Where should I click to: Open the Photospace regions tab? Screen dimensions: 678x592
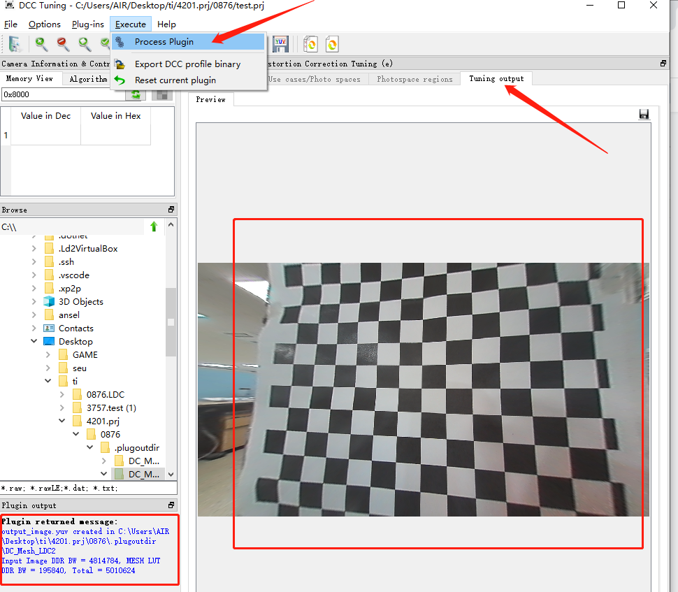[x=414, y=79]
